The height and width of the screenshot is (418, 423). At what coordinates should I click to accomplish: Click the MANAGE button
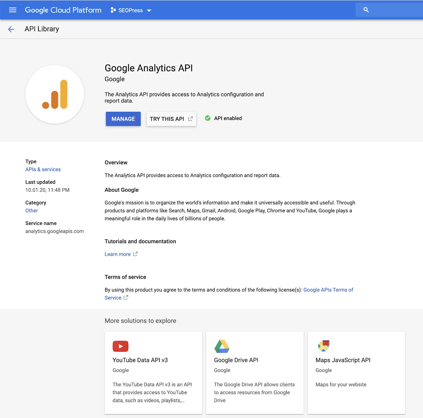(x=123, y=119)
